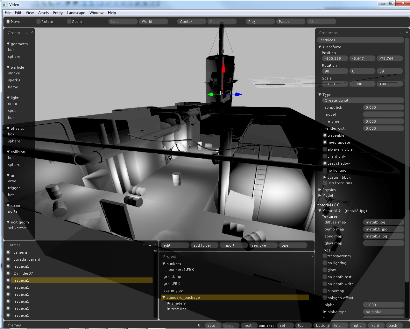
Task: Click the green gizmo axis arrow
Action: [x=211, y=94]
